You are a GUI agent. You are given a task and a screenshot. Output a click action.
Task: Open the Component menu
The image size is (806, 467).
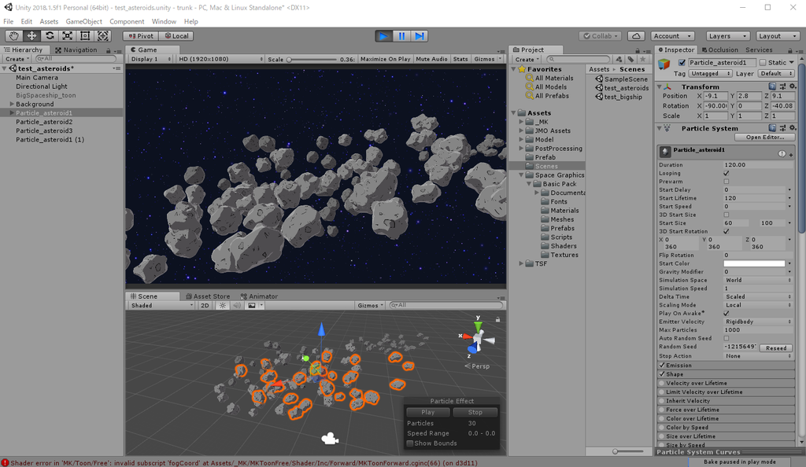127,21
